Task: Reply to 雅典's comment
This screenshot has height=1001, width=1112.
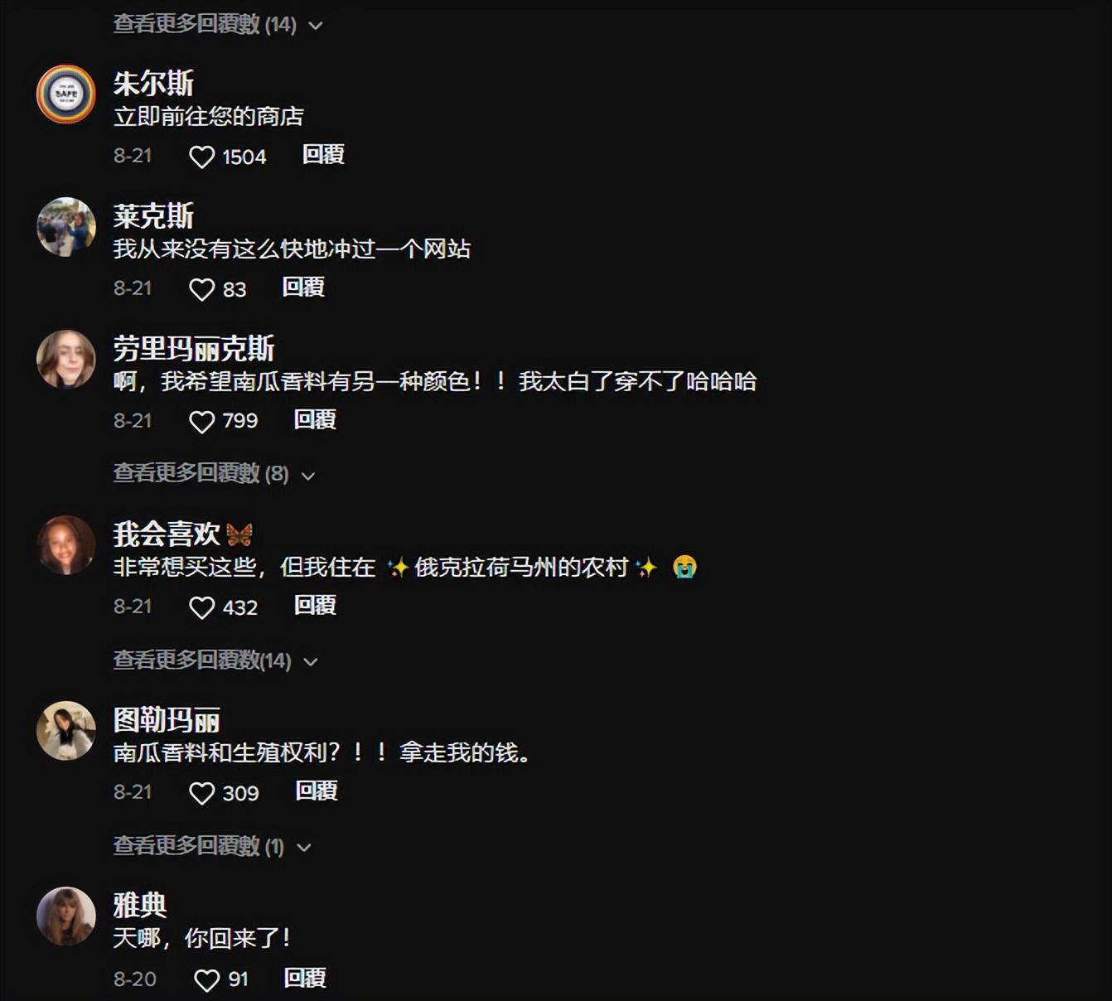Action: (305, 979)
